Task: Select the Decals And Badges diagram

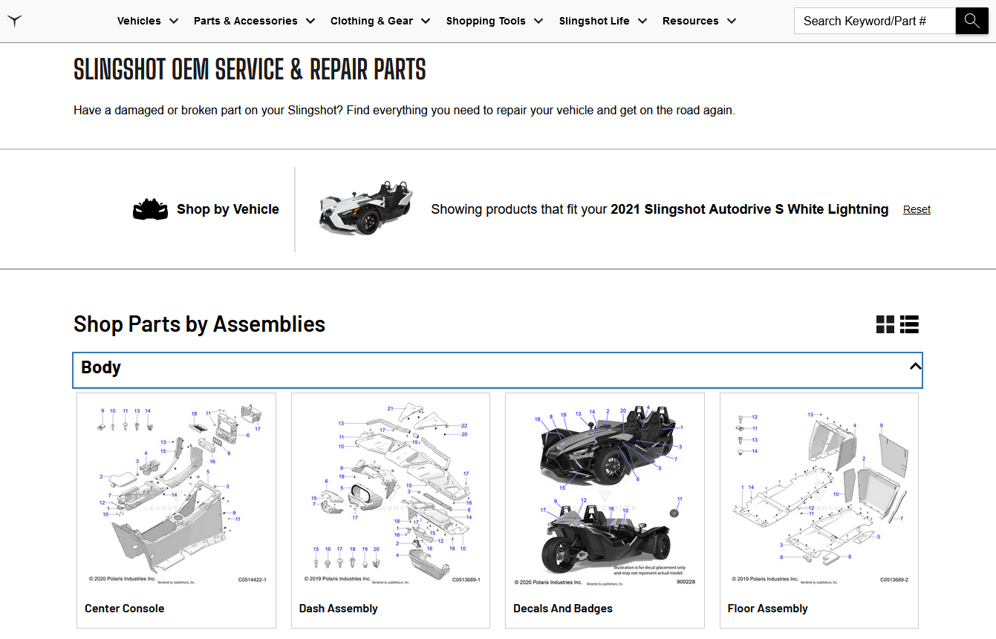Action: [605, 494]
